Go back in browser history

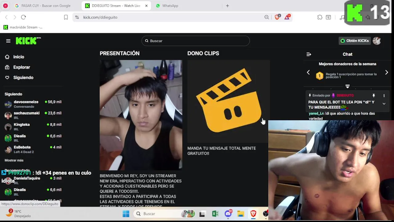[6, 17]
